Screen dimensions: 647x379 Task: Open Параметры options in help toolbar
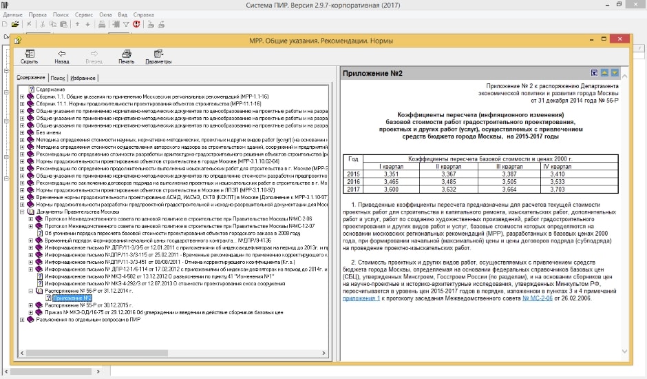158,57
